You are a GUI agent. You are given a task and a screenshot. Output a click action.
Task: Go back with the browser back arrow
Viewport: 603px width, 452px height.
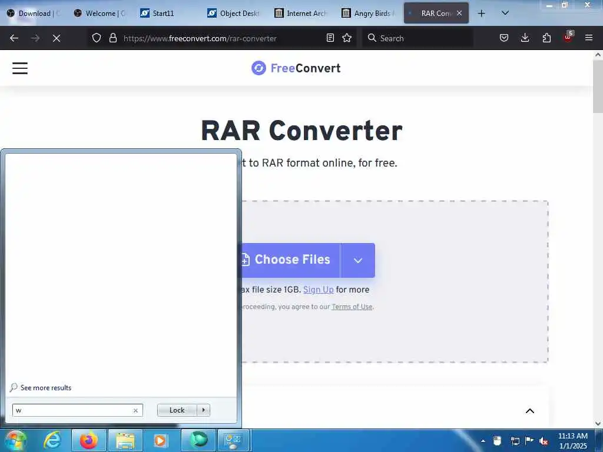click(x=14, y=38)
